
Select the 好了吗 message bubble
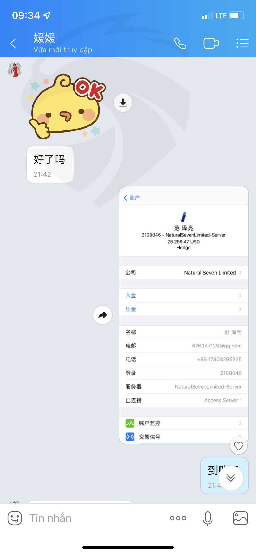pos(50,164)
